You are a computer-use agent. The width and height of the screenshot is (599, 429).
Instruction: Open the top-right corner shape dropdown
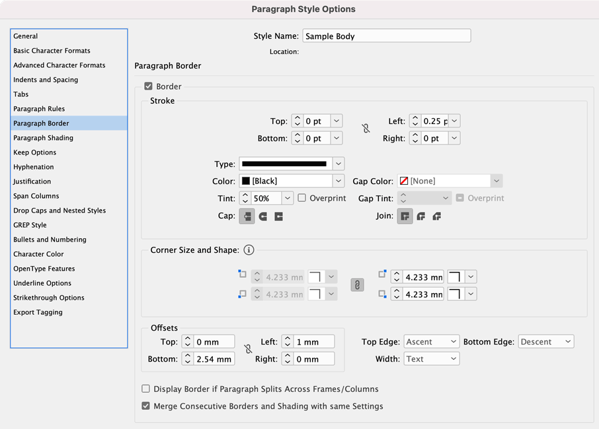click(471, 277)
